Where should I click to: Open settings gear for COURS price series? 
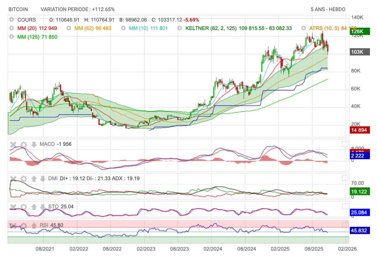tap(11, 20)
